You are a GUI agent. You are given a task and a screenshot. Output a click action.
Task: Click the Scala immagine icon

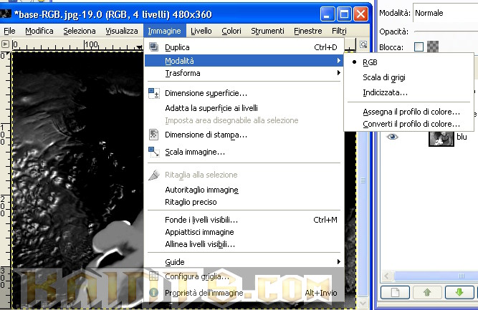[x=153, y=152]
